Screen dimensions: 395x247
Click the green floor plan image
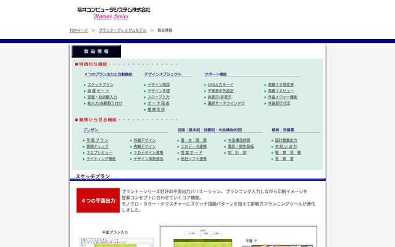point(203,243)
